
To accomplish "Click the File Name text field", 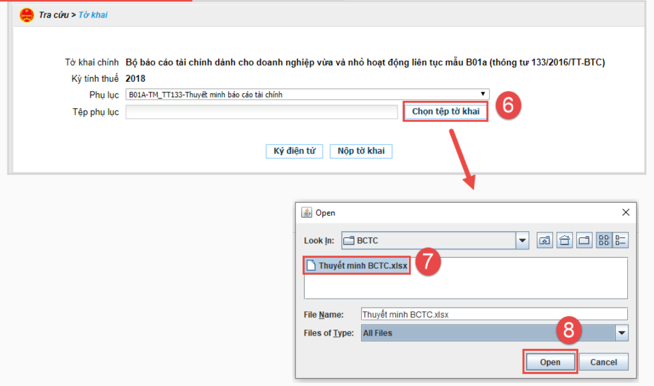I will click(x=494, y=314).
